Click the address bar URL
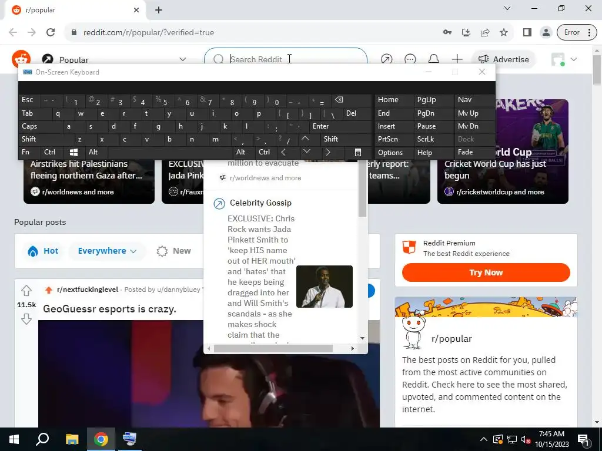The width and height of the screenshot is (602, 451). (x=149, y=32)
